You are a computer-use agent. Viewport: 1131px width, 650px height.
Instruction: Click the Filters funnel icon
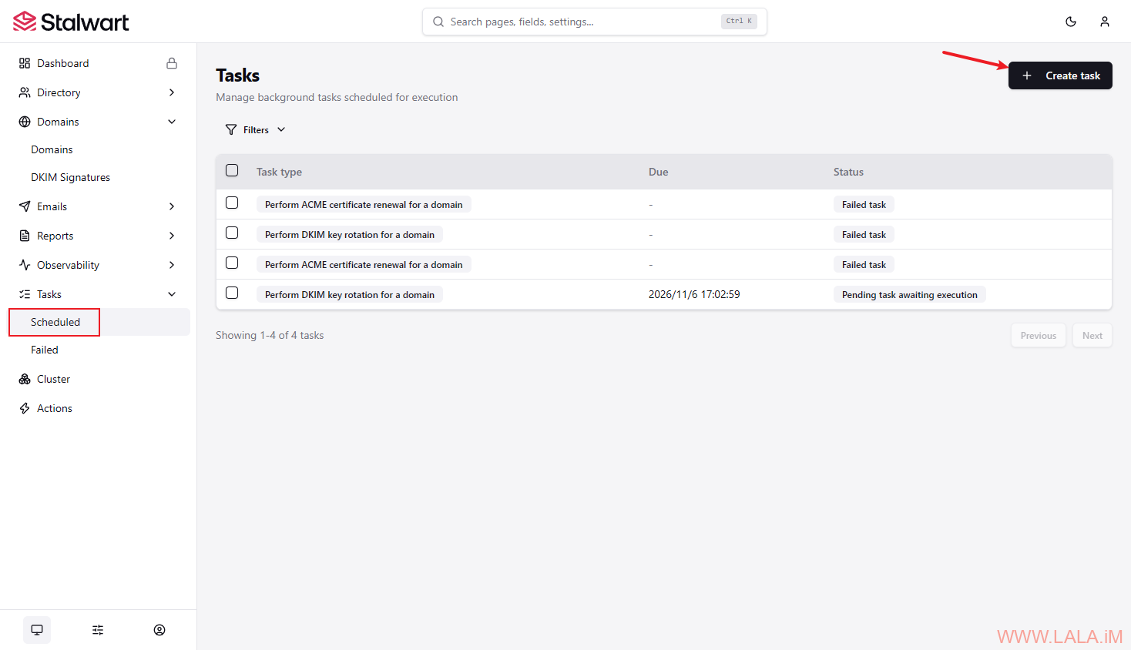click(x=231, y=129)
